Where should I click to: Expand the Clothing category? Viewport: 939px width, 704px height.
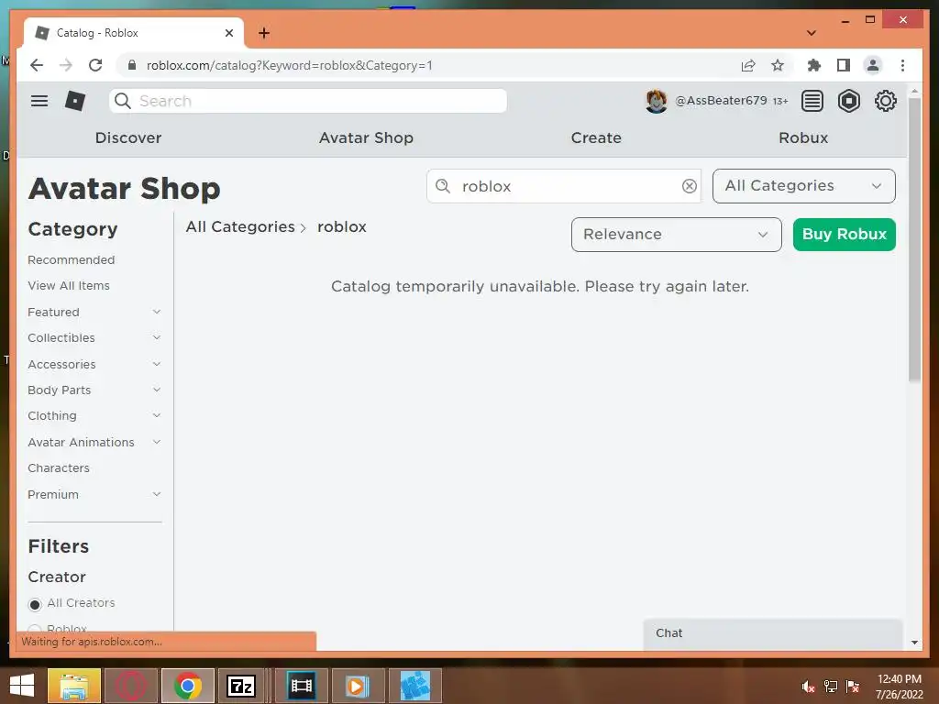[156, 415]
